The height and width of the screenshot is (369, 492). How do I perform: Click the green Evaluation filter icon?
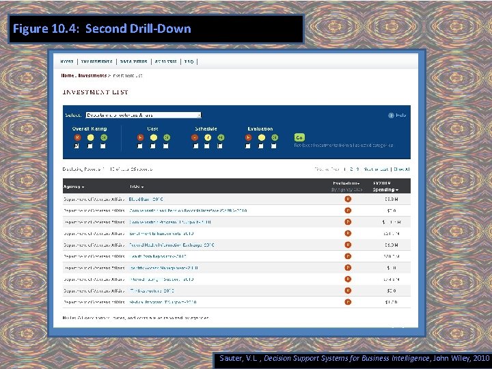click(275, 137)
